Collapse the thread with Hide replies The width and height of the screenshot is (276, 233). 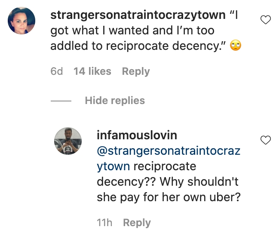pyautogui.click(x=115, y=101)
